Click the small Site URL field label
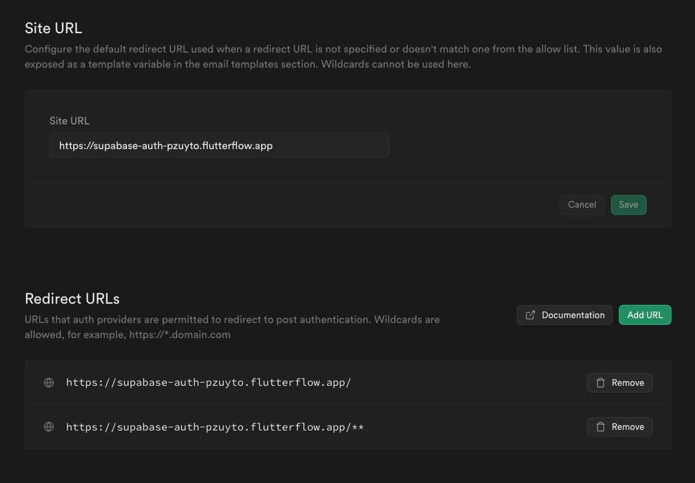 point(69,121)
